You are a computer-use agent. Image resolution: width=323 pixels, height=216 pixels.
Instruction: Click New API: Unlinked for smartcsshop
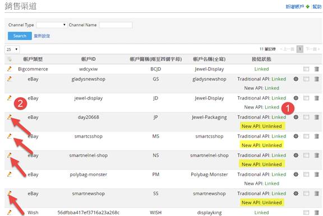(x=262, y=145)
